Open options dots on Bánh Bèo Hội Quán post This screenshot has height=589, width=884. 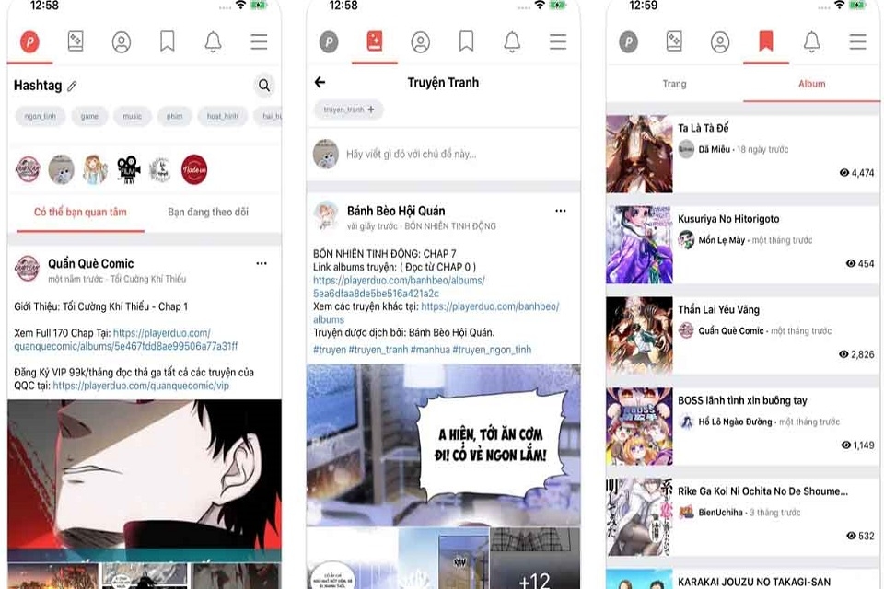pyautogui.click(x=561, y=211)
